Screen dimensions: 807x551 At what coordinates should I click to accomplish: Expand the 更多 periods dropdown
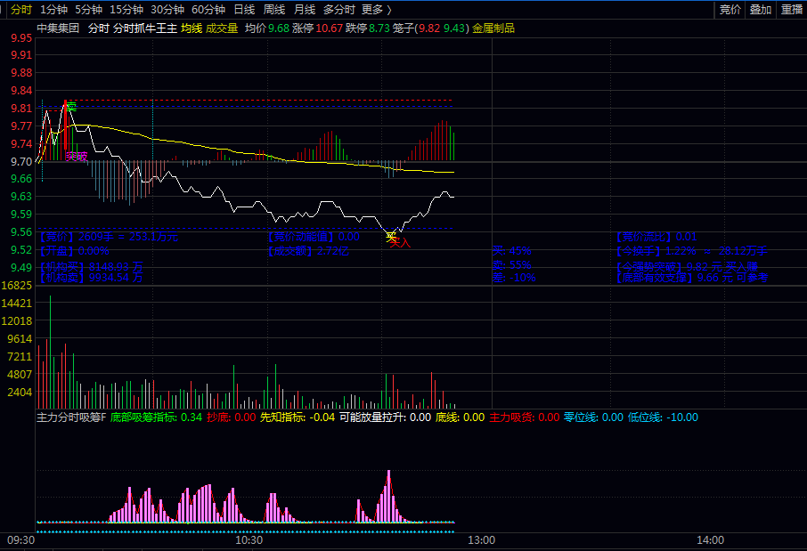pos(376,9)
